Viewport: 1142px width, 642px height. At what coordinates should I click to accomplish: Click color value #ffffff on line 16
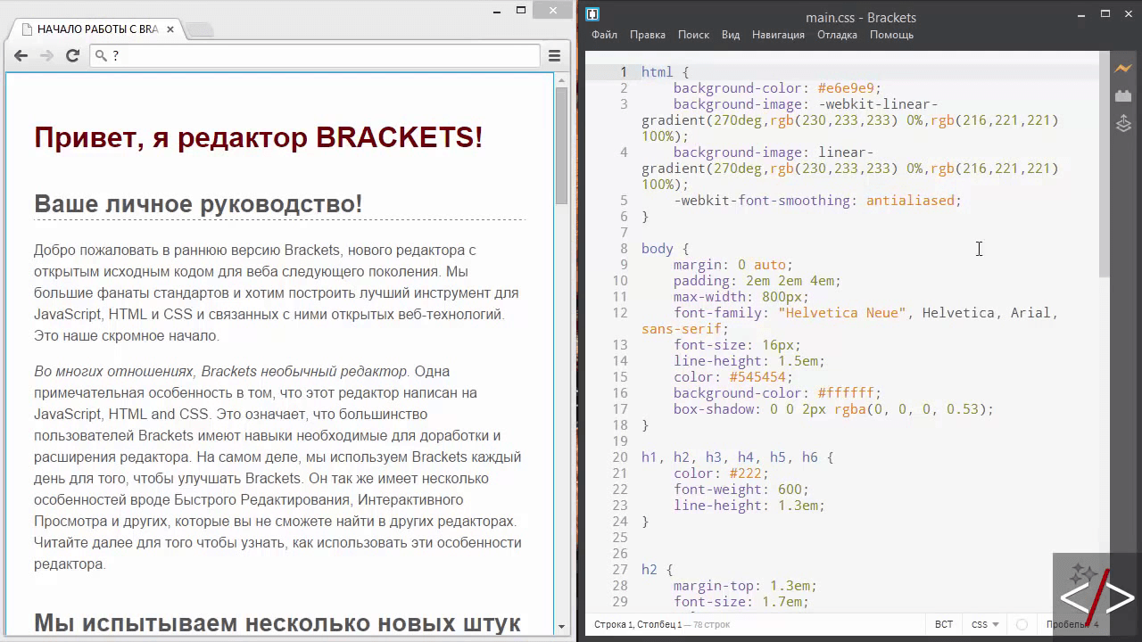pos(846,393)
